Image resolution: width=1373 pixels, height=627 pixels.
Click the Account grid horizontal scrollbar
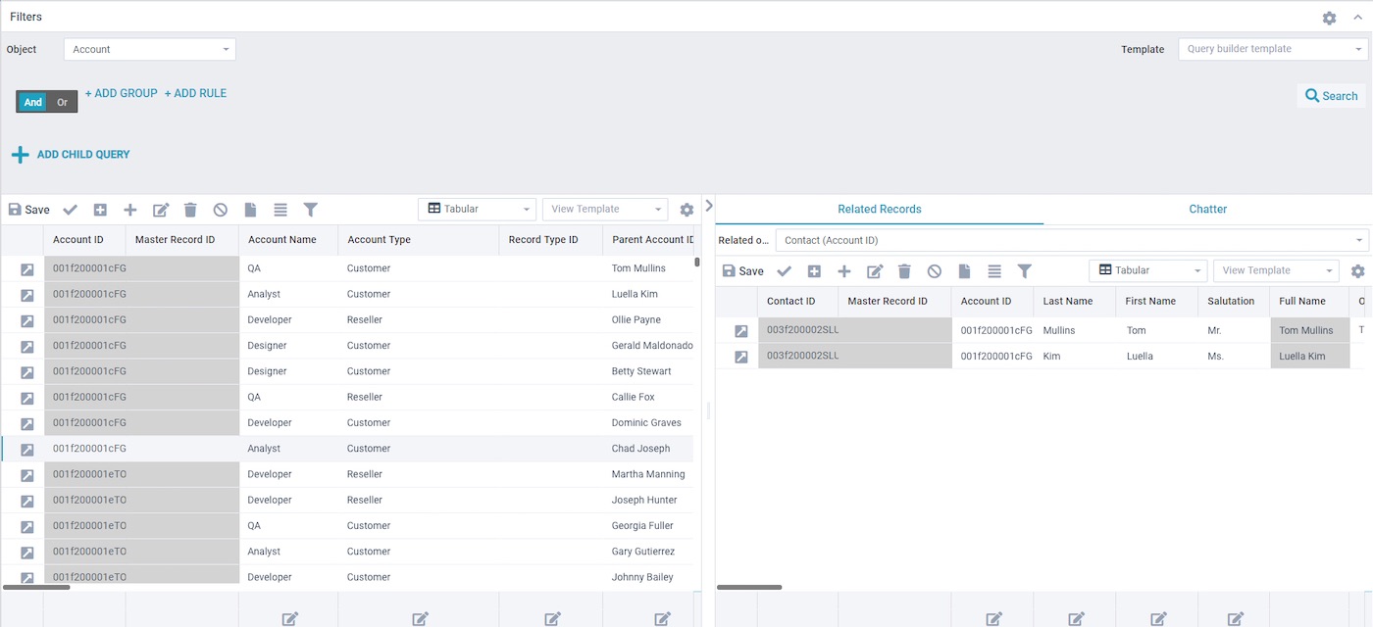coord(37,587)
